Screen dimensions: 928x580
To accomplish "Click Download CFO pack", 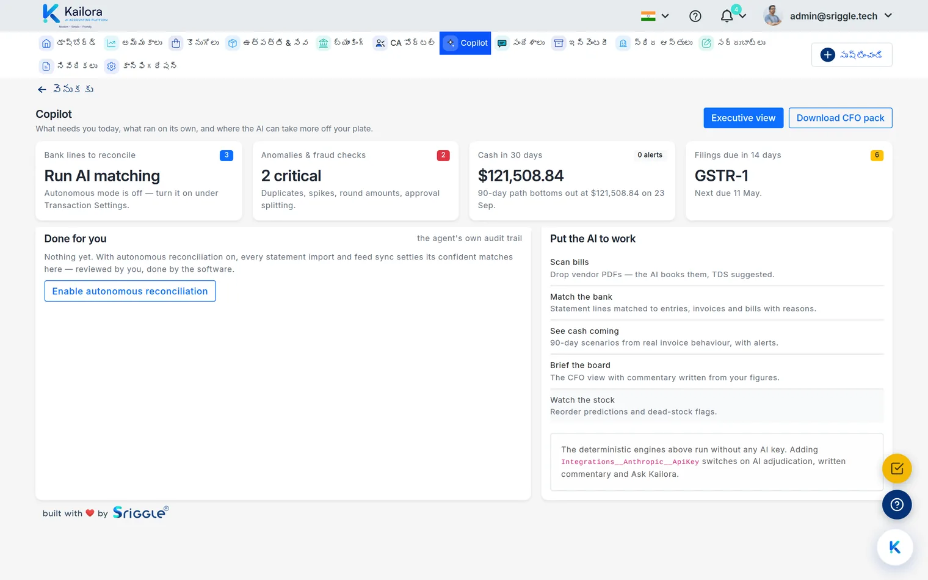I will 840,118.
